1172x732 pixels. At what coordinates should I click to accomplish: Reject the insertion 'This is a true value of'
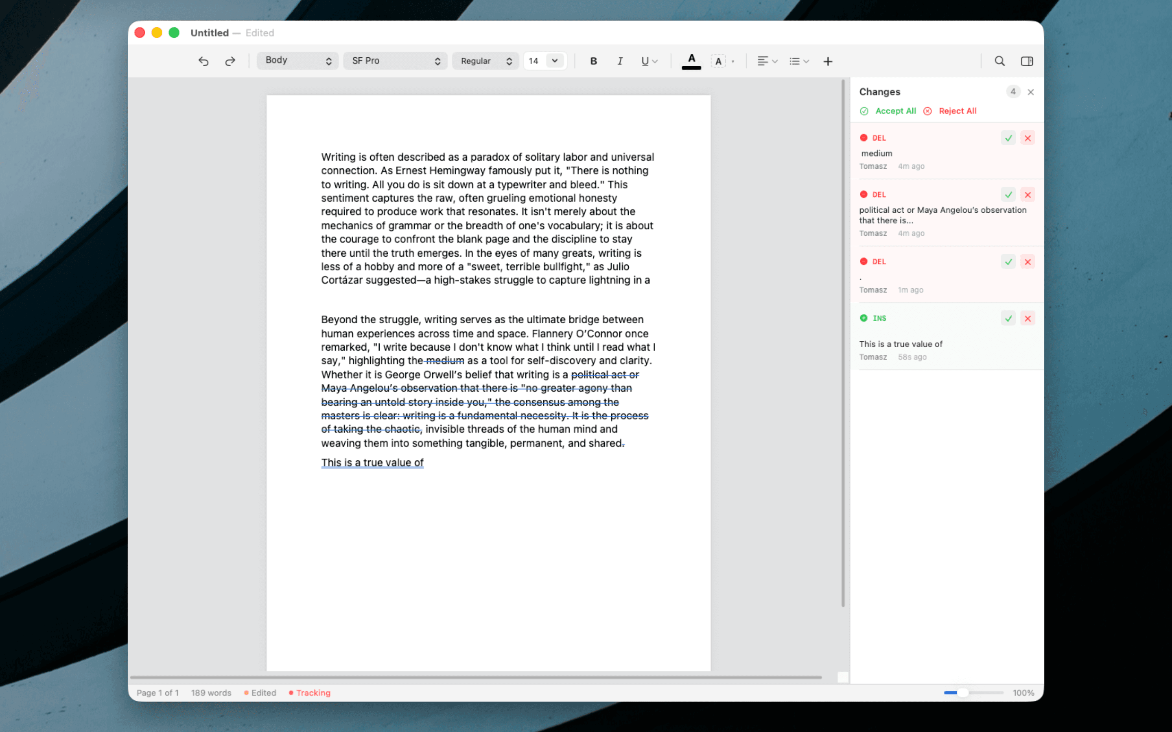coord(1028,318)
